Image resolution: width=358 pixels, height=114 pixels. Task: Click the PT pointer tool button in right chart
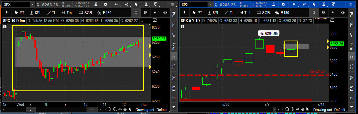[x=197, y=13]
